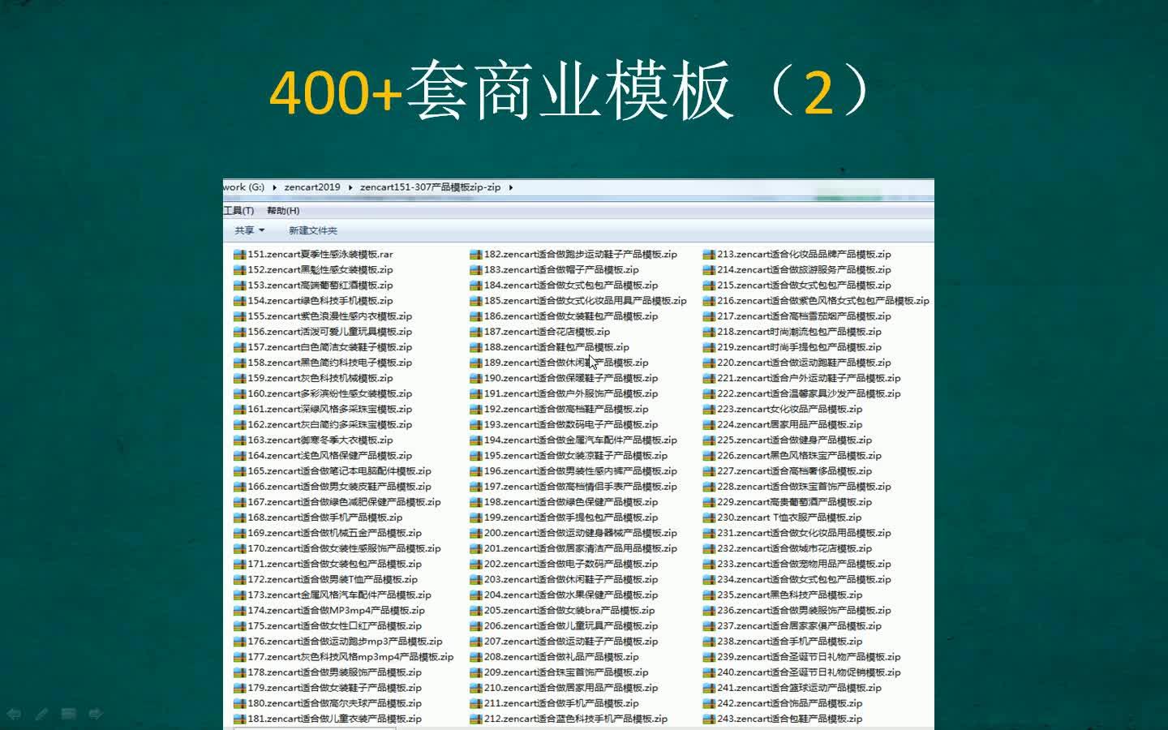The image size is (1168, 730).
Task: Select file name 188.zencart适合鞋包产品模板.zip
Action: (556, 347)
